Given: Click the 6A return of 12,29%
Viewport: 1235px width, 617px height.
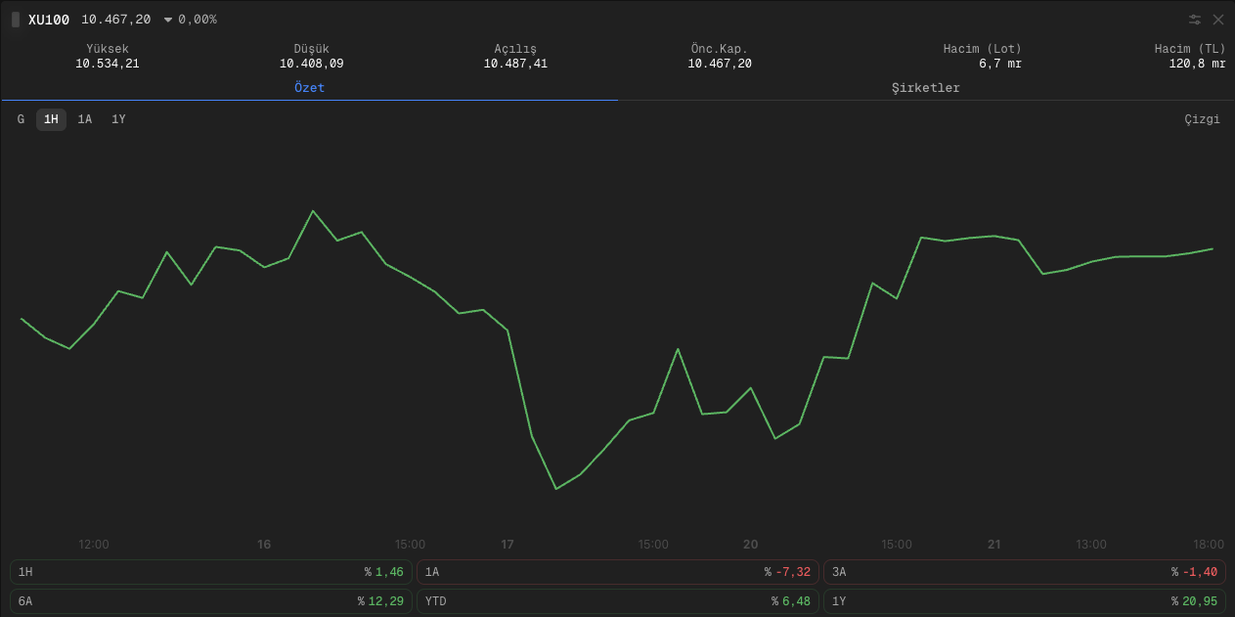Looking at the screenshot, I should [x=208, y=601].
